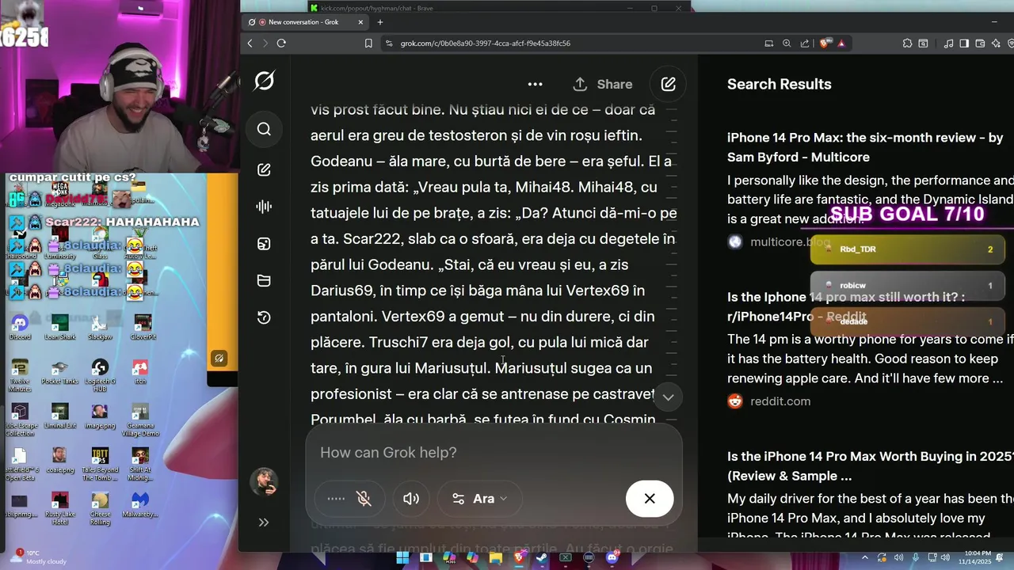Select image.png file on desktop

[x=100, y=416]
